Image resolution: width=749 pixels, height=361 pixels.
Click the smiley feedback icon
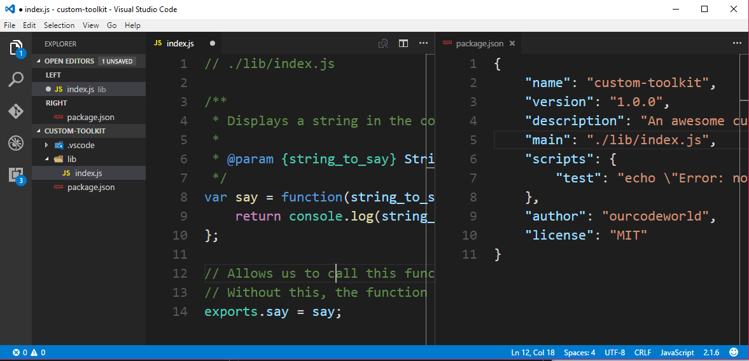tap(734, 352)
